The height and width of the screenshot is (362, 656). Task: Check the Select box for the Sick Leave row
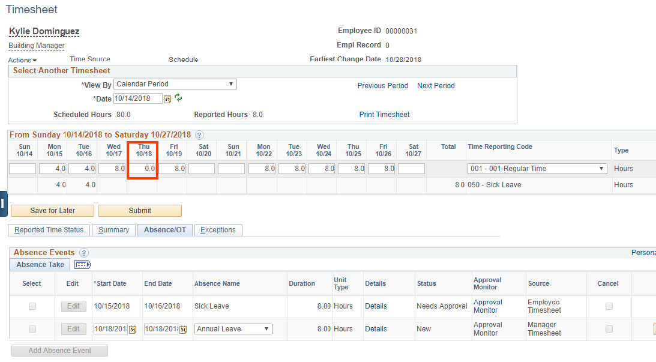[x=32, y=306]
